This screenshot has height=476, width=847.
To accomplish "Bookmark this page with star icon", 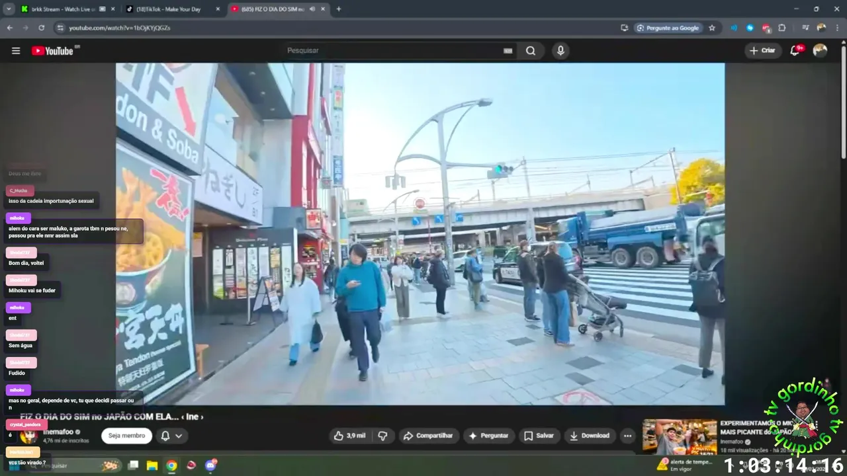I will (x=712, y=28).
